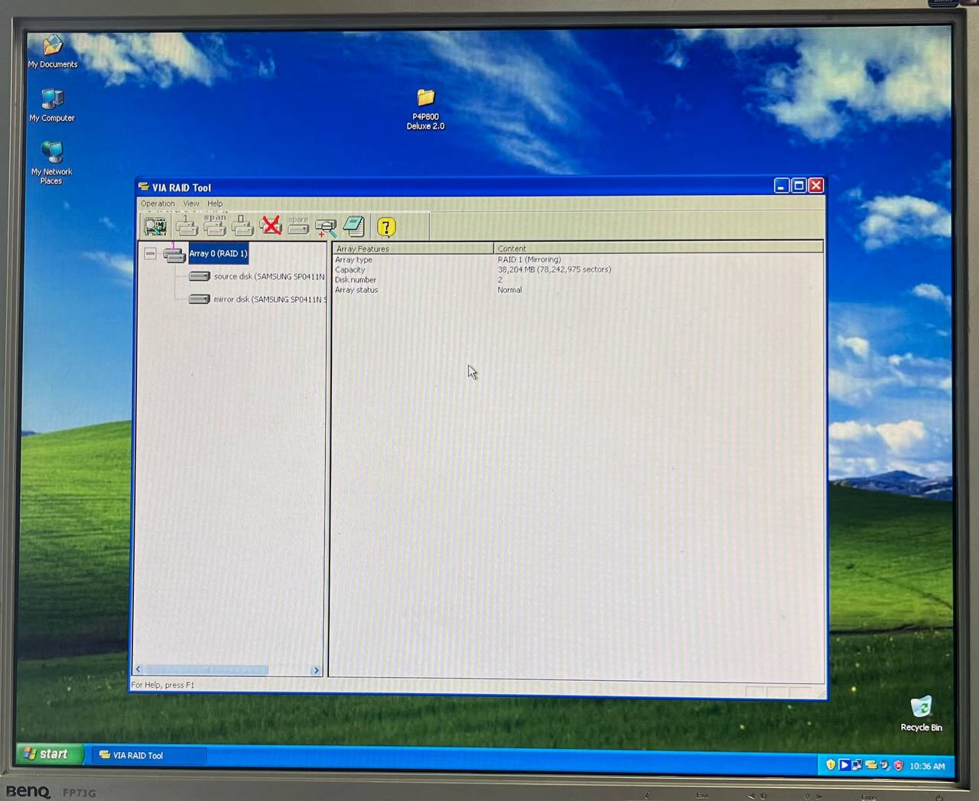Click the Create RAID 1 array icon
Viewport: 979px width, 801px height.
pyautogui.click(x=186, y=226)
